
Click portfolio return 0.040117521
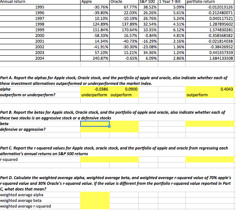tap(210, 18)
